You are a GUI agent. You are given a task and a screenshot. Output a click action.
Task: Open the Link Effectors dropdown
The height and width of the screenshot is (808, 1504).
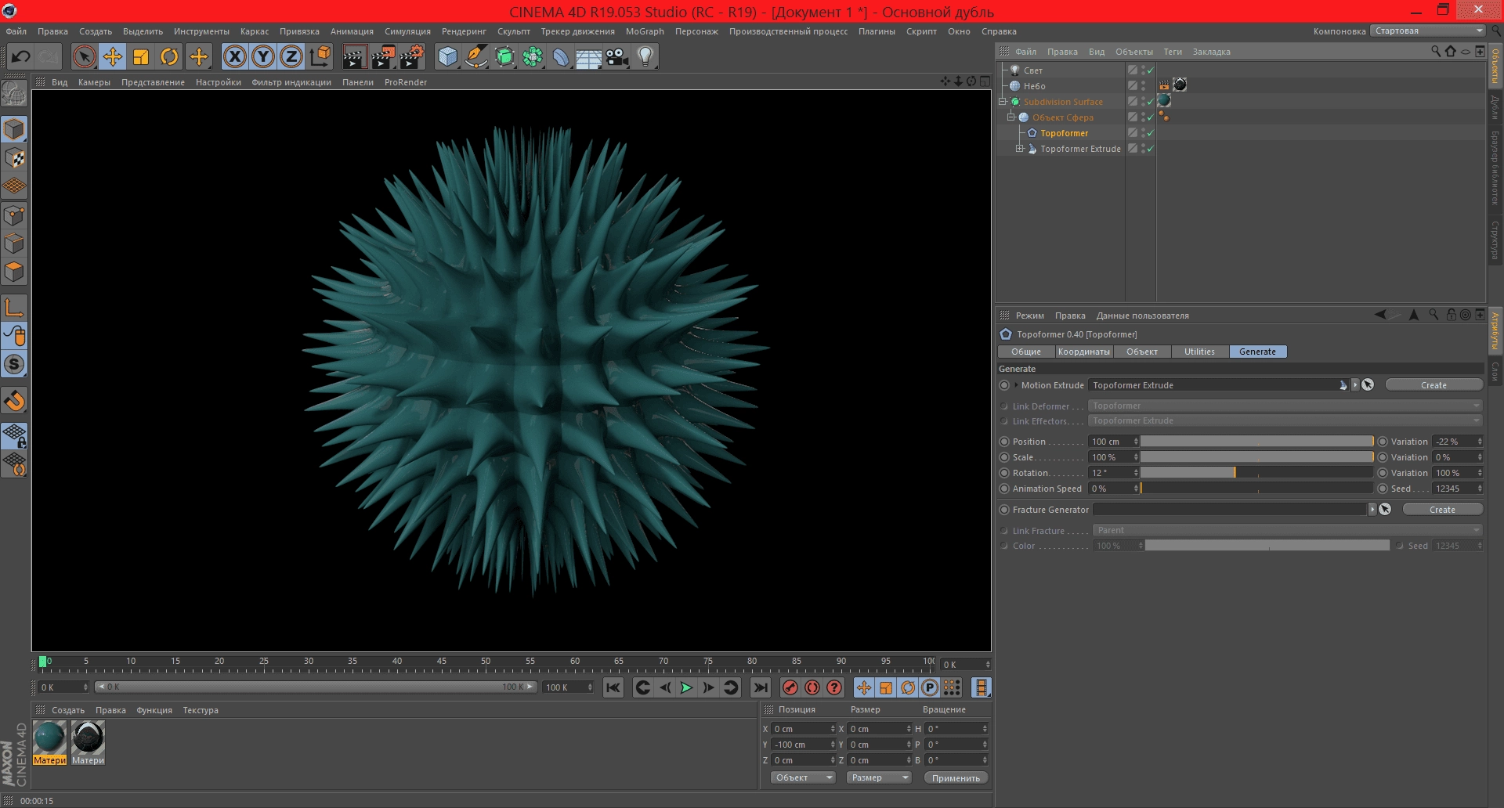[x=1285, y=420]
